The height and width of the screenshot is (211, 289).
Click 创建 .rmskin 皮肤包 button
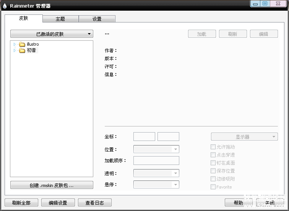(x=52, y=185)
